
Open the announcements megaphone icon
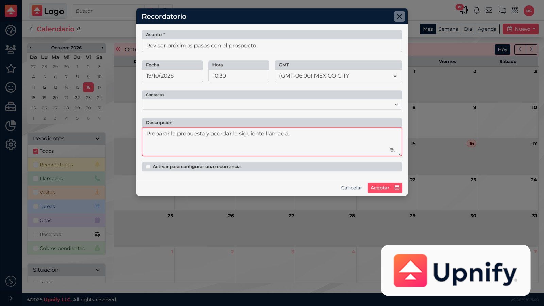[x=463, y=11]
